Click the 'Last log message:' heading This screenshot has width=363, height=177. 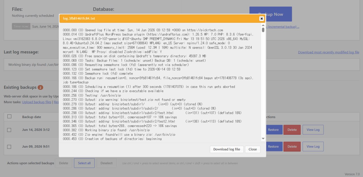(21, 52)
